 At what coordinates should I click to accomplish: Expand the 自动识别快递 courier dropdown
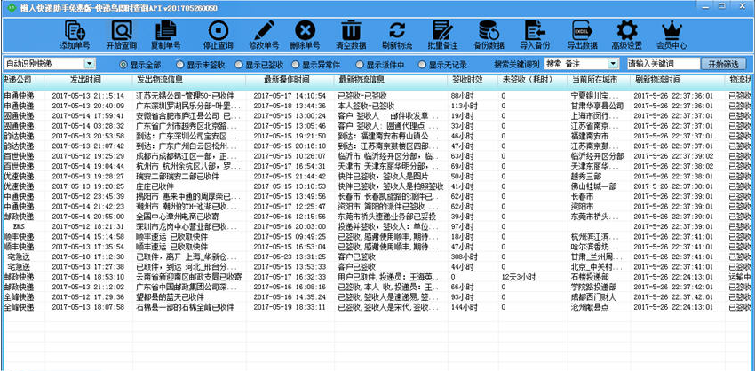click(x=90, y=64)
